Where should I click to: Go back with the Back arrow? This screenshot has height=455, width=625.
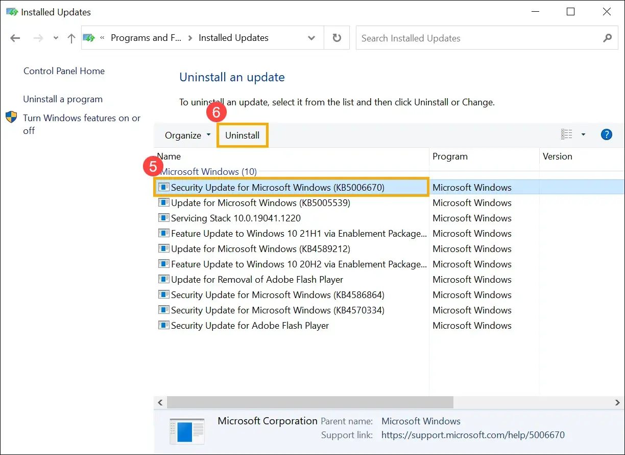point(15,38)
